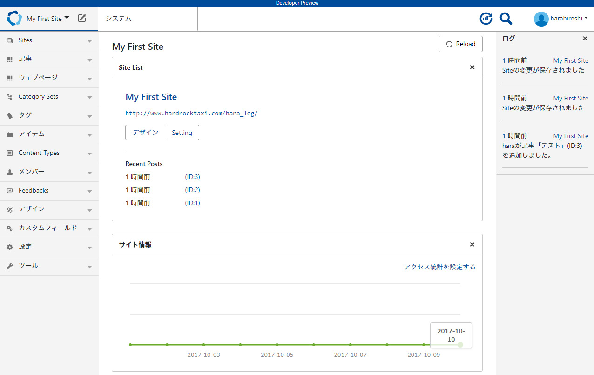The width and height of the screenshot is (594, 375).
Task: Open My First Site link in first log entry
Action: 571,60
